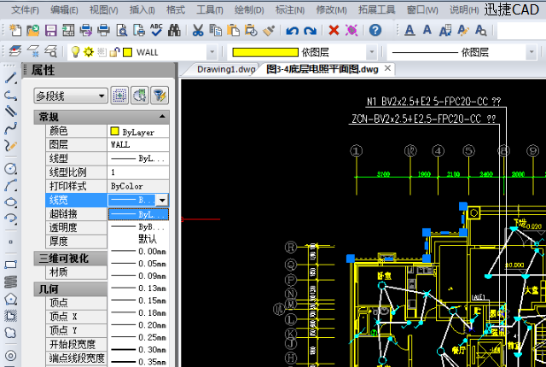Click the yellow color bar in toolbar
This screenshot has width=546, height=367.
point(265,52)
